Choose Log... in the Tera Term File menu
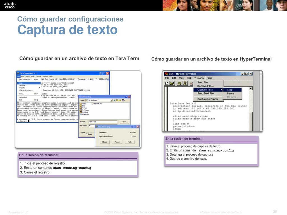 [29, 83]
